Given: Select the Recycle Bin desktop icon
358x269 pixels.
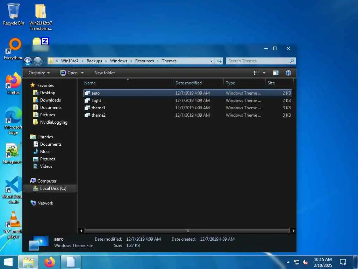Looking at the screenshot, I should pyautogui.click(x=14, y=14).
